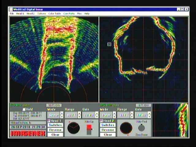Screen dimensions: 196x147
Task: Adjust the Xdcr Up tilt slider
Action: [89, 130]
